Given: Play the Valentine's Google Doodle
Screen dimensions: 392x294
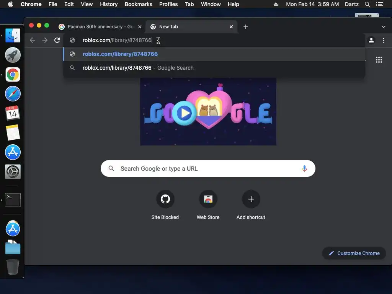Looking at the screenshot, I should click(185, 113).
